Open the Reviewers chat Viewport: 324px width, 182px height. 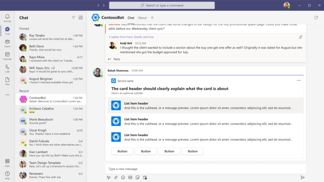(51, 175)
